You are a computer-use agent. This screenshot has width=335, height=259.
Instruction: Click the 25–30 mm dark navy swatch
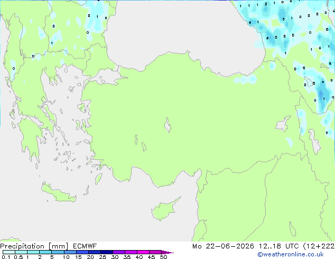(107, 252)
